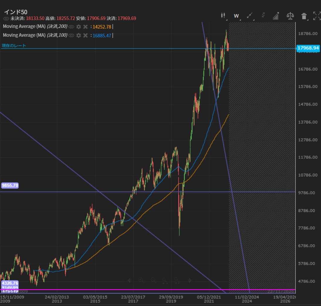
Task: Open the weekly (W) timeframe dropdown
Action: click(x=236, y=16)
